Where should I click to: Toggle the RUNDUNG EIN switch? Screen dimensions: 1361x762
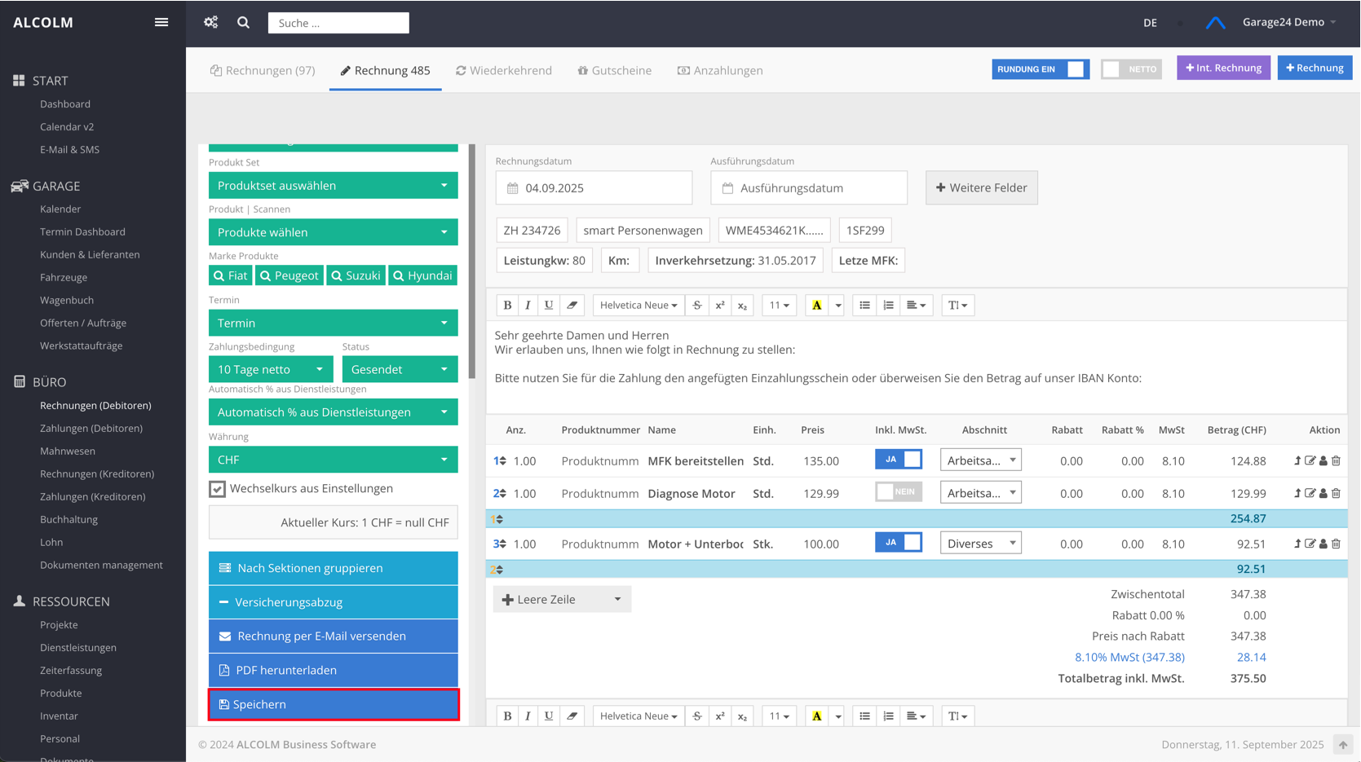pos(1040,69)
